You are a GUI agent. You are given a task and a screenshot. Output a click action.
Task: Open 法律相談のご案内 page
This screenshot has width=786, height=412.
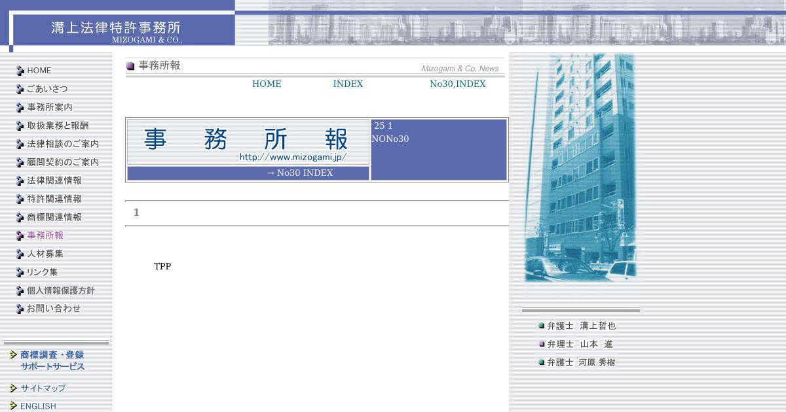pos(63,144)
